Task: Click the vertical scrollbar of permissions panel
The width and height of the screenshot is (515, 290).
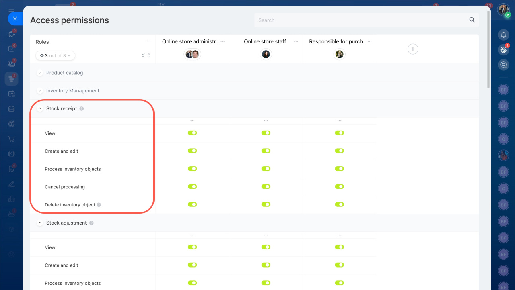Action: point(488,49)
